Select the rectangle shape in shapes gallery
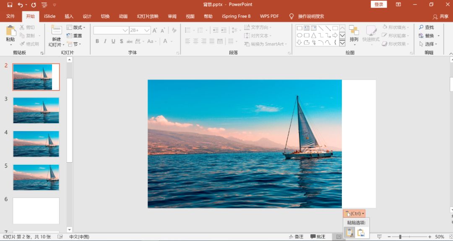Viewport: 453px width, 241px height. pos(299,28)
